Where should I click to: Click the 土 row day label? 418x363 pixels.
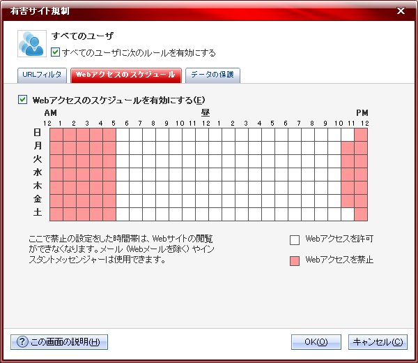pyautogui.click(x=38, y=212)
